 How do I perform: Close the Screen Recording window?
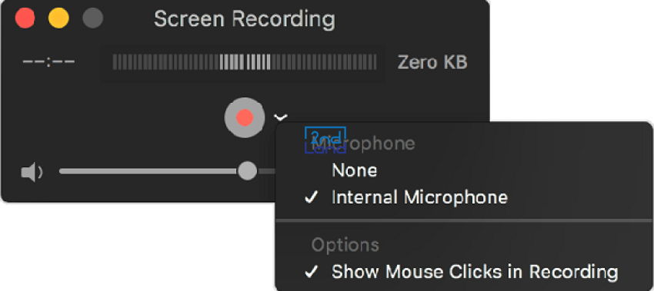click(25, 19)
